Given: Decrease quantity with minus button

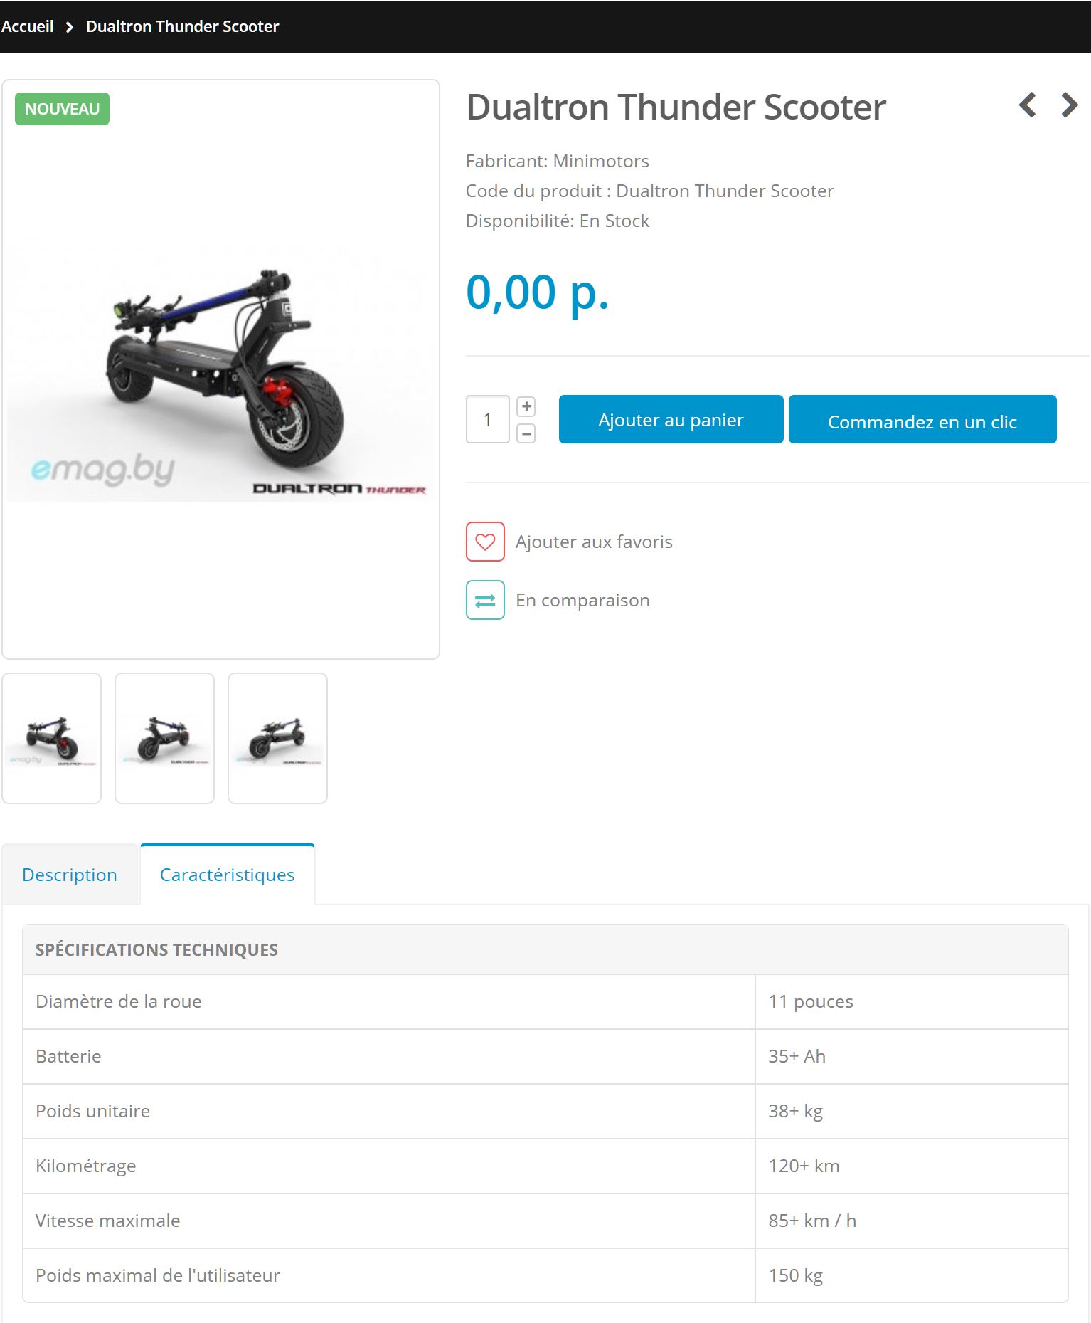Looking at the screenshot, I should pos(526,433).
